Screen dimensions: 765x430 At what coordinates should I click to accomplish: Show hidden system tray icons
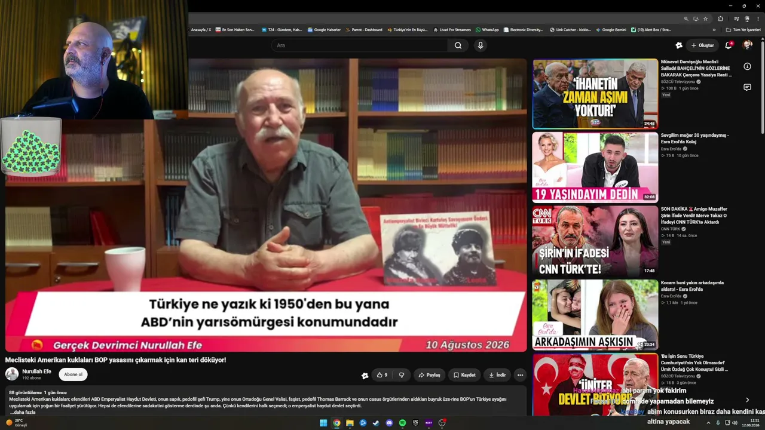coord(708,423)
